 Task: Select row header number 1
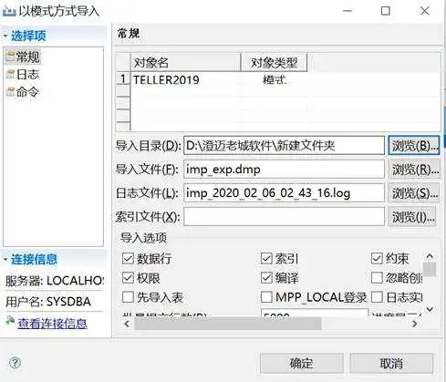point(123,79)
